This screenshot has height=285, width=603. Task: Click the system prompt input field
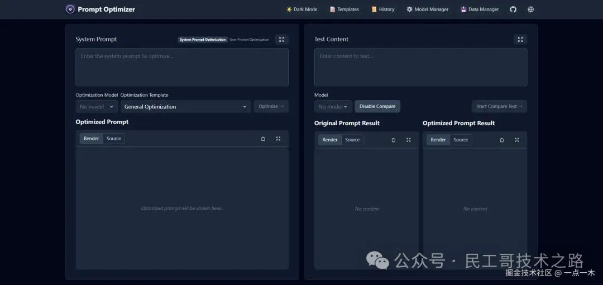click(x=182, y=67)
